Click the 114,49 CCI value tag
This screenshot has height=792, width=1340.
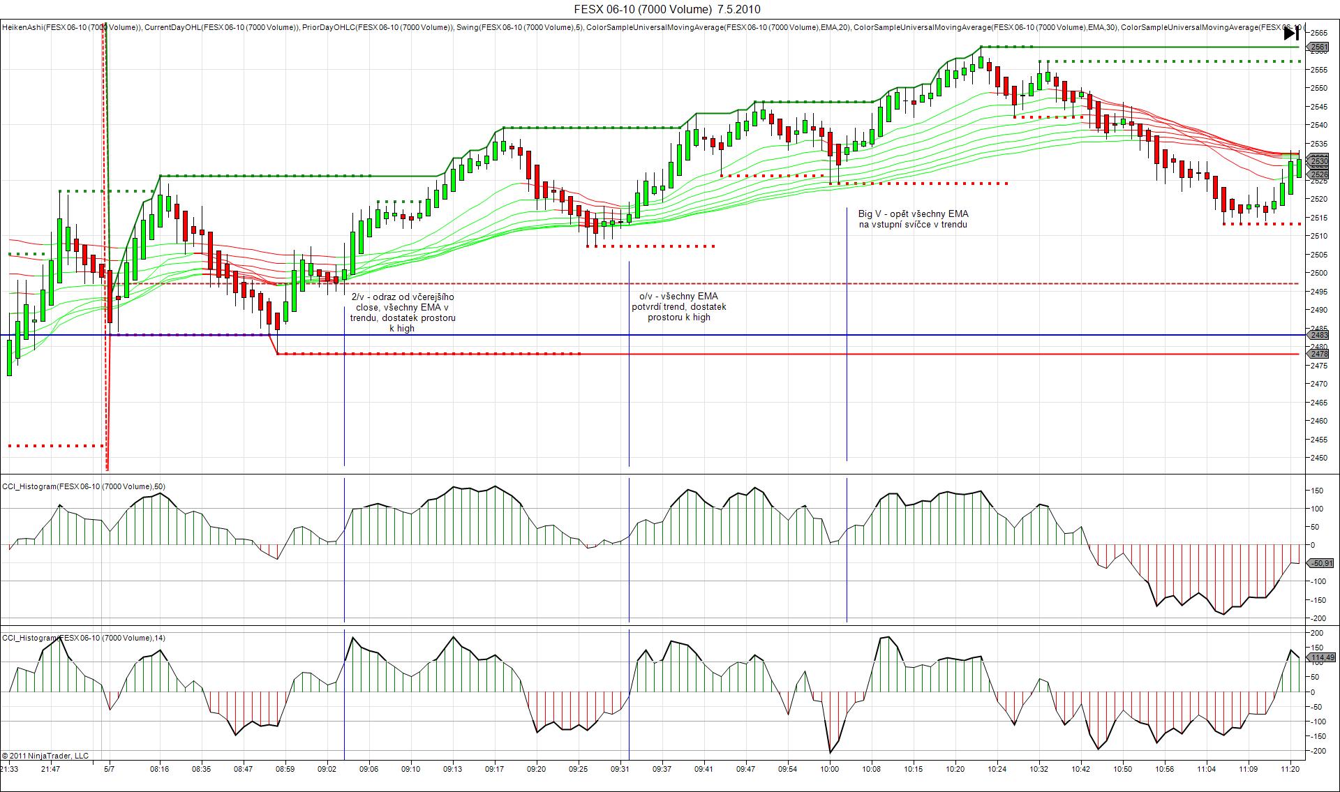coord(1321,657)
